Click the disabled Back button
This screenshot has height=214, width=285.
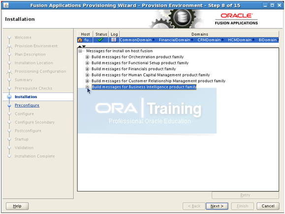tap(194, 206)
